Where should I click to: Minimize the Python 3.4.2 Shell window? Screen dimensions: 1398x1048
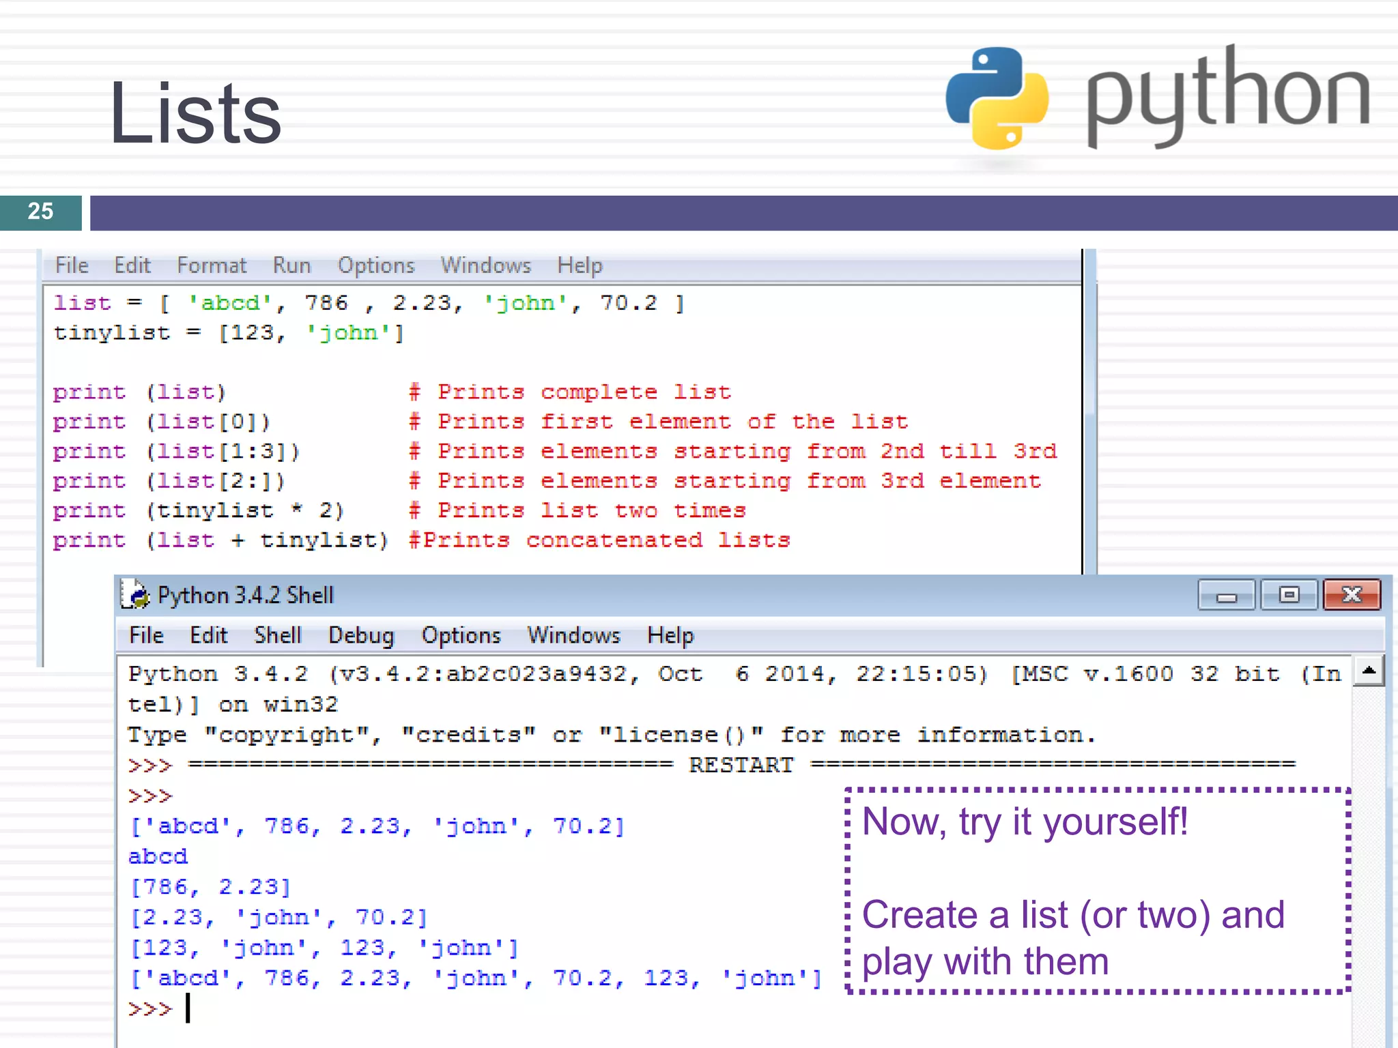point(1227,595)
